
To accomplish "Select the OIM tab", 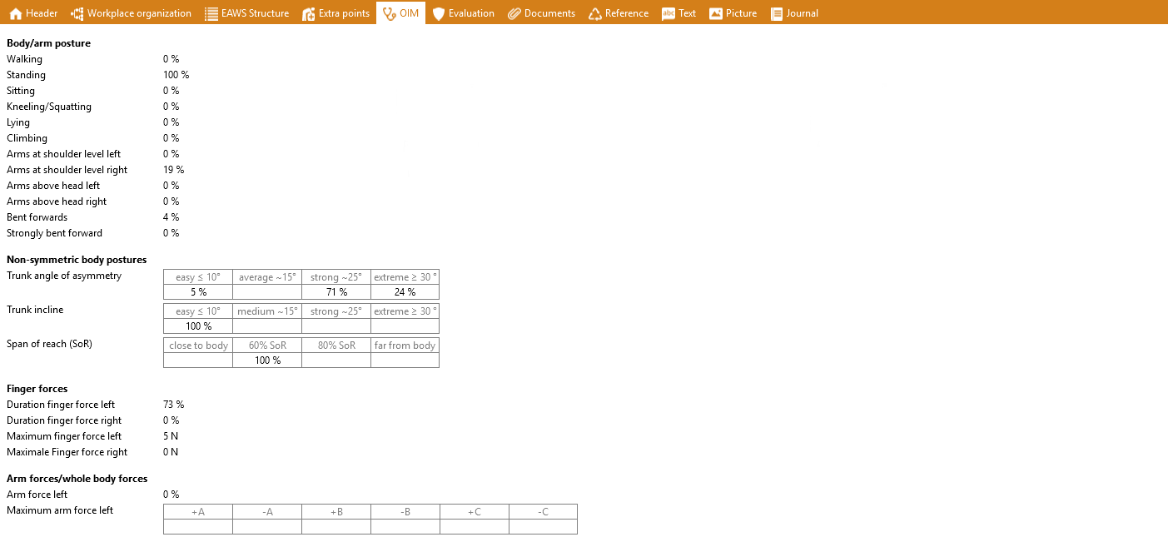I will coord(400,13).
